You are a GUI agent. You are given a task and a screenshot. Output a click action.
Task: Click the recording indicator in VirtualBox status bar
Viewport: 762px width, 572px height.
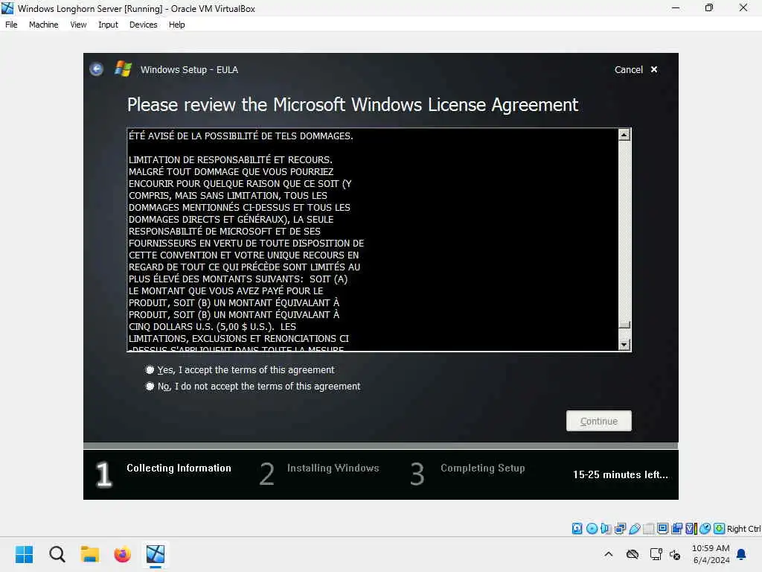[x=676, y=528]
